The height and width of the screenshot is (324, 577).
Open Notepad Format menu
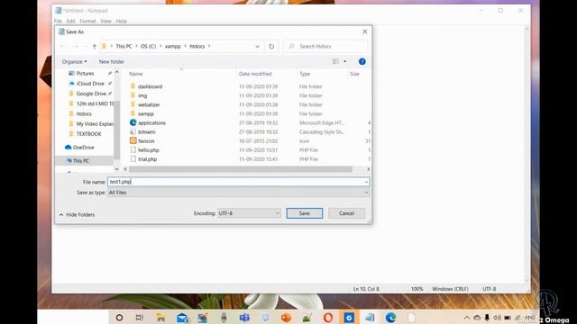(87, 22)
